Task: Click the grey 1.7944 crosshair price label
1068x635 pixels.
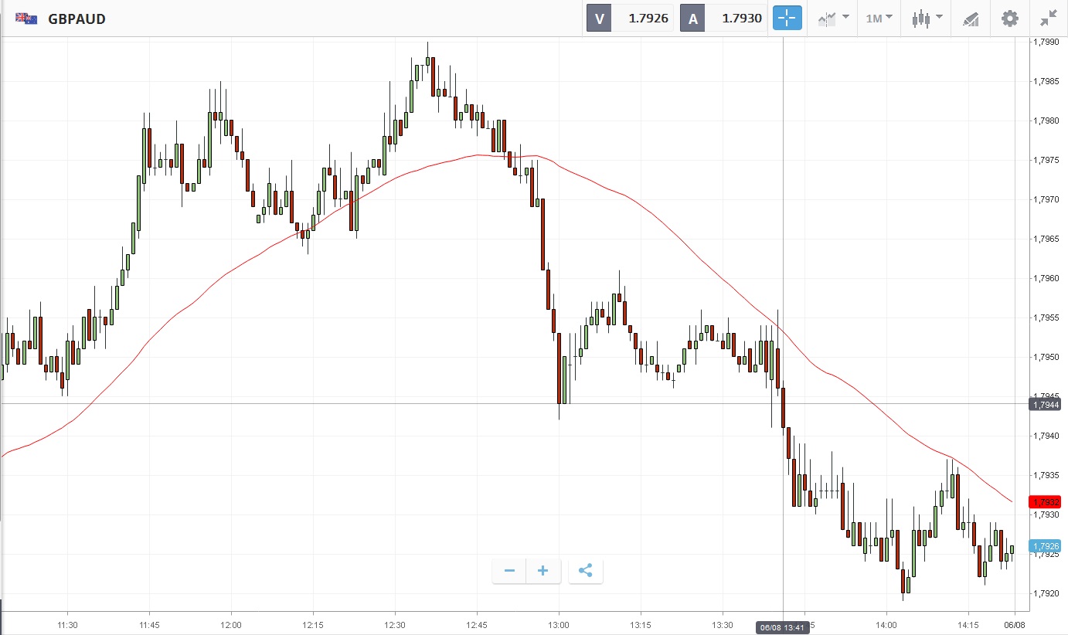Action: tap(1045, 404)
